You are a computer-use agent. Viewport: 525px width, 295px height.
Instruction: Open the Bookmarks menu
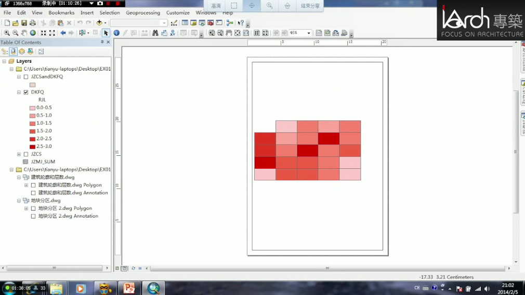click(x=61, y=12)
